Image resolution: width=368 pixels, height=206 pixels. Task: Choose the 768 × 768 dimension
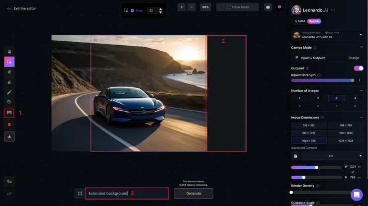346,126
